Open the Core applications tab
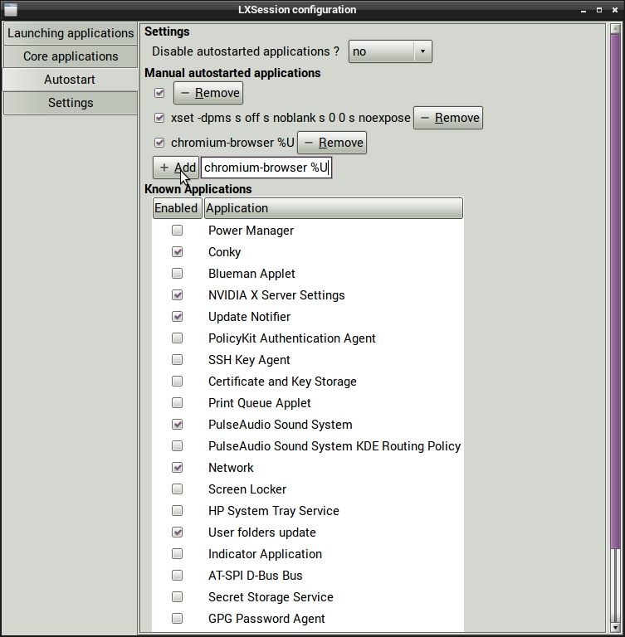This screenshot has width=625, height=637. (71, 56)
